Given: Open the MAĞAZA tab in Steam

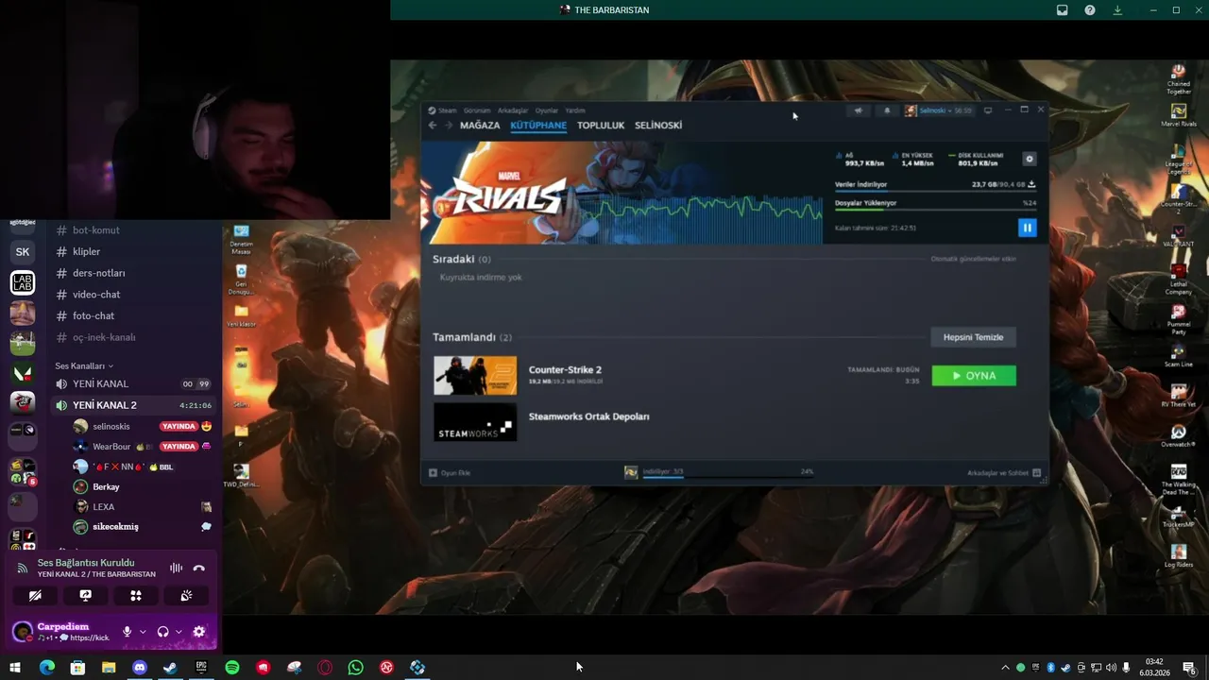Looking at the screenshot, I should [480, 125].
